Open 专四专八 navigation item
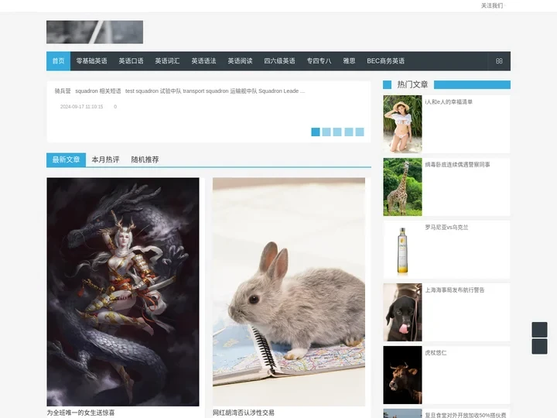Image resolution: width=557 pixels, height=418 pixels. 319,61
